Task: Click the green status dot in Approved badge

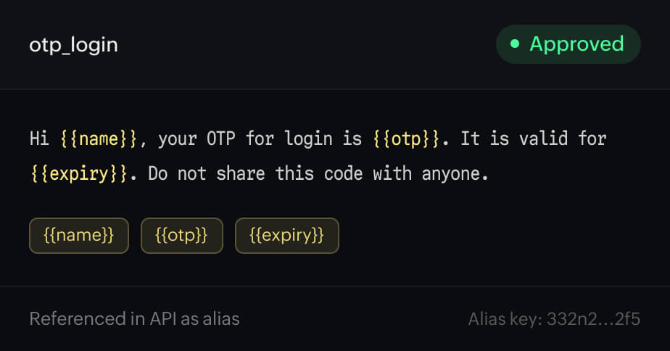Action: coord(515,44)
